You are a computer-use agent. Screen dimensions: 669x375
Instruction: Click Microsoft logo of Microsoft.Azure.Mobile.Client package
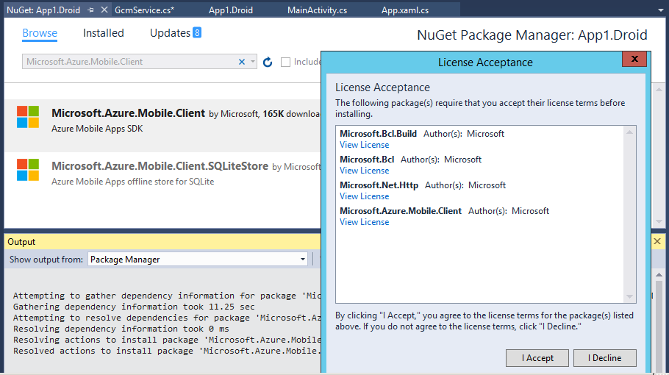pos(28,117)
